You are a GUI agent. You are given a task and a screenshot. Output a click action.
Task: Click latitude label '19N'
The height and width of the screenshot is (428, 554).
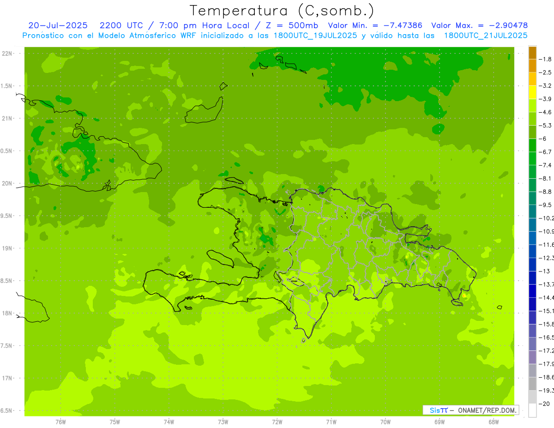(7, 248)
